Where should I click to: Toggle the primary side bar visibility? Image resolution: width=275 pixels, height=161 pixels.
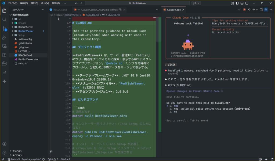pos(237,3)
